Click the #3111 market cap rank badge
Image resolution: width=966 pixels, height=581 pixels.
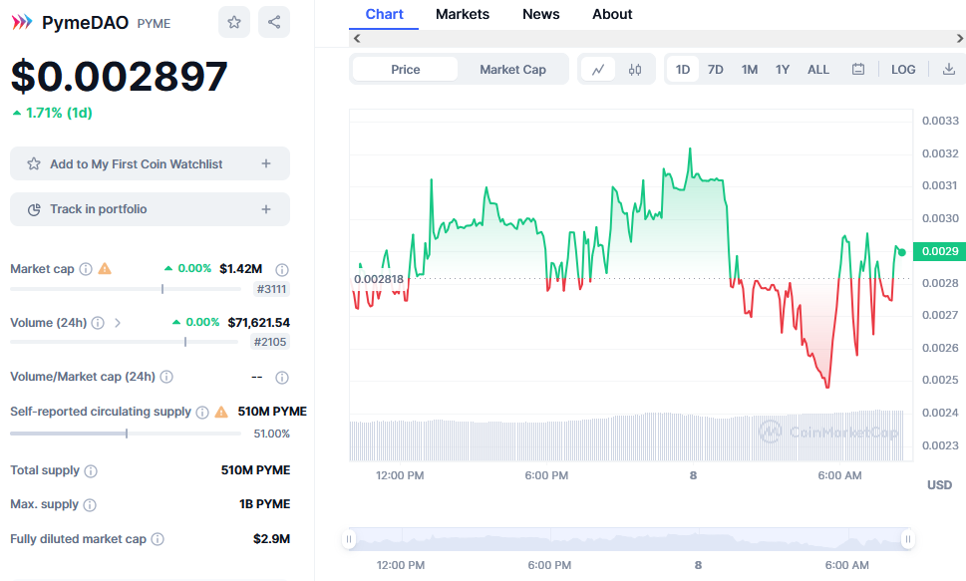point(271,289)
